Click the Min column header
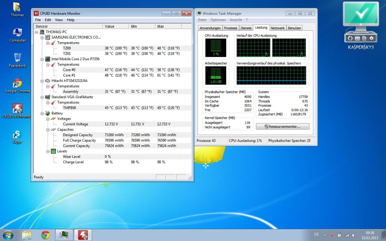 click(x=142, y=26)
